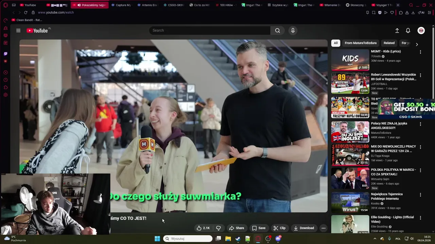Open Clean Bandit bookmark in bookmarks bar
435x244 pixels.
click(27, 20)
